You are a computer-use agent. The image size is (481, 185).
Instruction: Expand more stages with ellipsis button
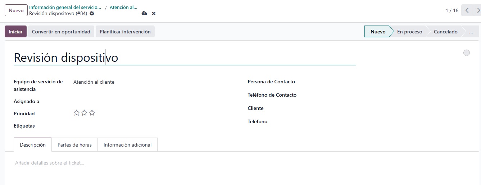coord(471,32)
